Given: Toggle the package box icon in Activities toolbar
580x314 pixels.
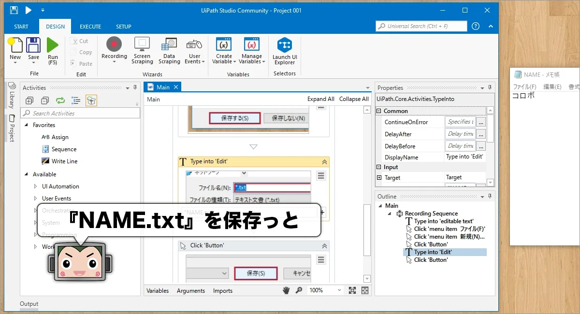Looking at the screenshot, I should pyautogui.click(x=91, y=100).
